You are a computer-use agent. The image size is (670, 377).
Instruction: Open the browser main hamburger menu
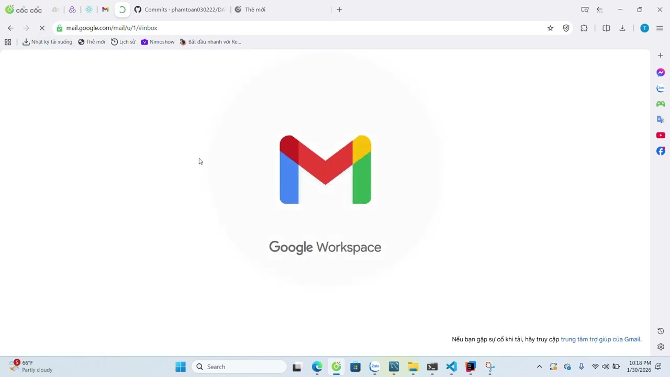(x=660, y=28)
